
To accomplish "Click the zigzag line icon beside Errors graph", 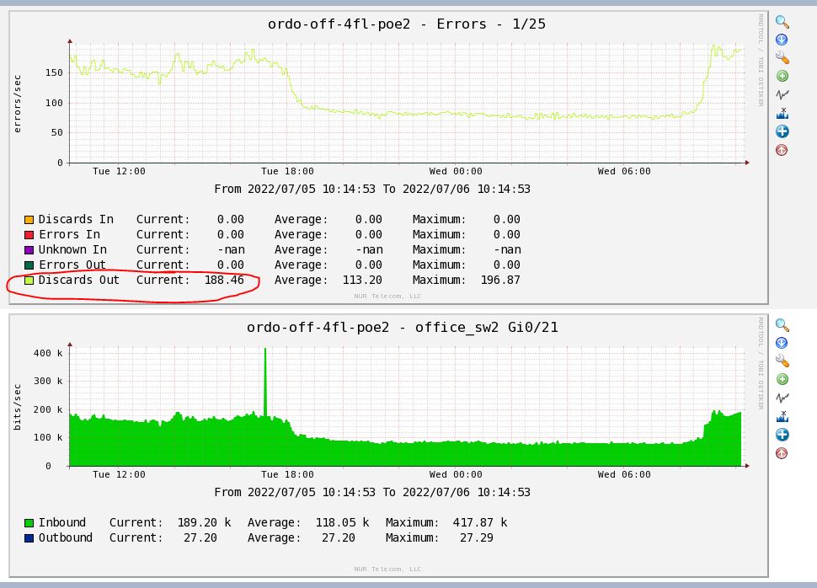I will pos(782,94).
